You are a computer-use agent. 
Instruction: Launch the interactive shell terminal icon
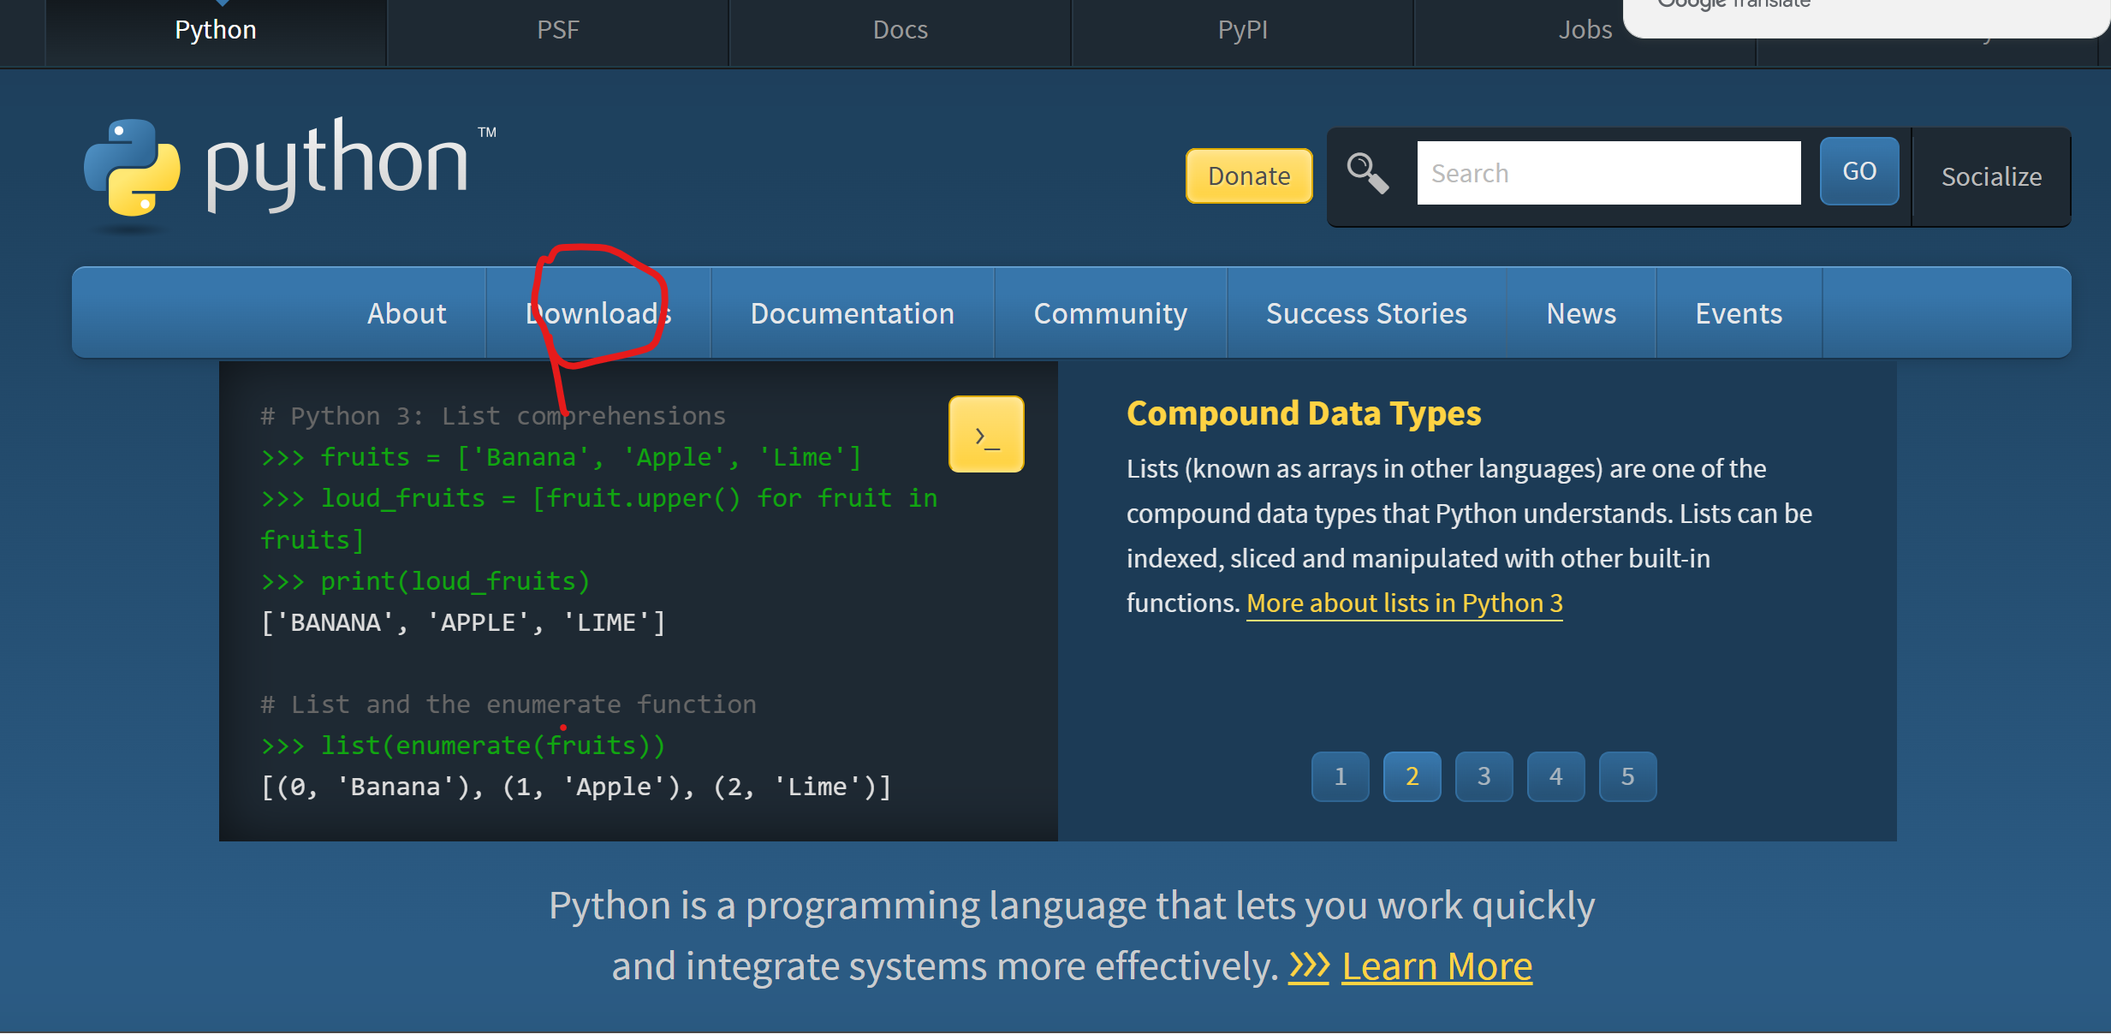click(986, 434)
